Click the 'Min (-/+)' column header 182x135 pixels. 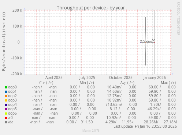(87, 83)
